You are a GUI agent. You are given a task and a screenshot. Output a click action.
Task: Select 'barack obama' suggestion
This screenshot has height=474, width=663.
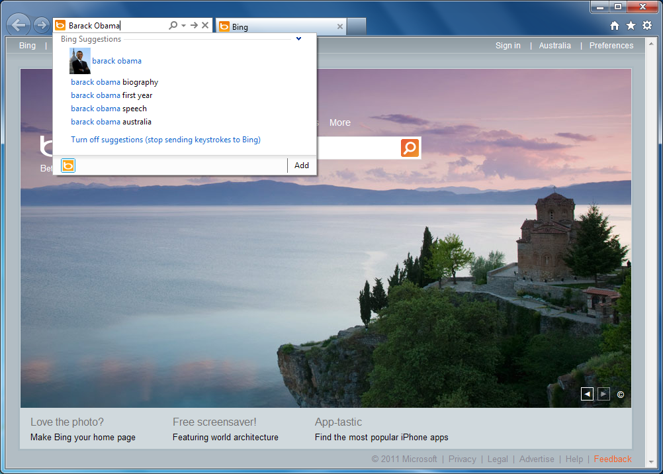click(116, 61)
